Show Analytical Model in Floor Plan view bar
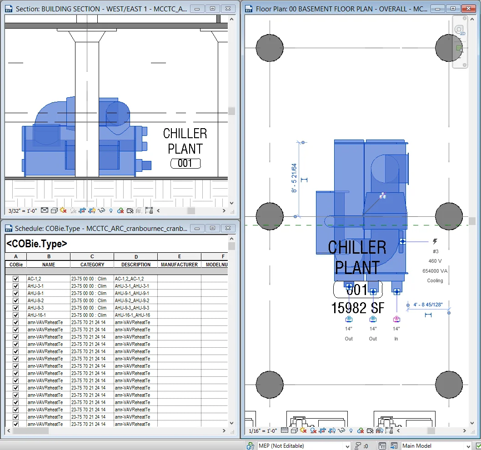481x450 pixels. [380, 430]
